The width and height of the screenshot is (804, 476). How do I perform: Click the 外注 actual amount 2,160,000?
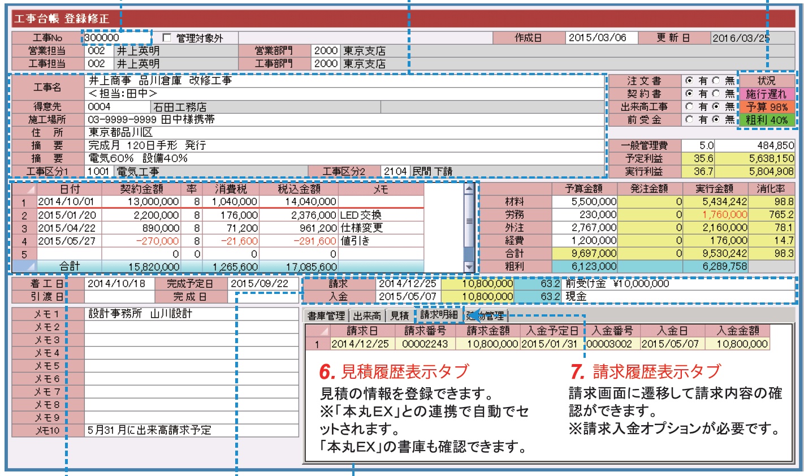[715, 228]
